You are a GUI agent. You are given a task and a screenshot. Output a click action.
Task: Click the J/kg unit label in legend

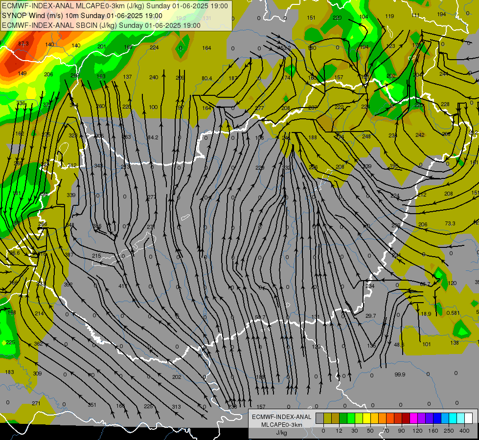[x=281, y=433]
